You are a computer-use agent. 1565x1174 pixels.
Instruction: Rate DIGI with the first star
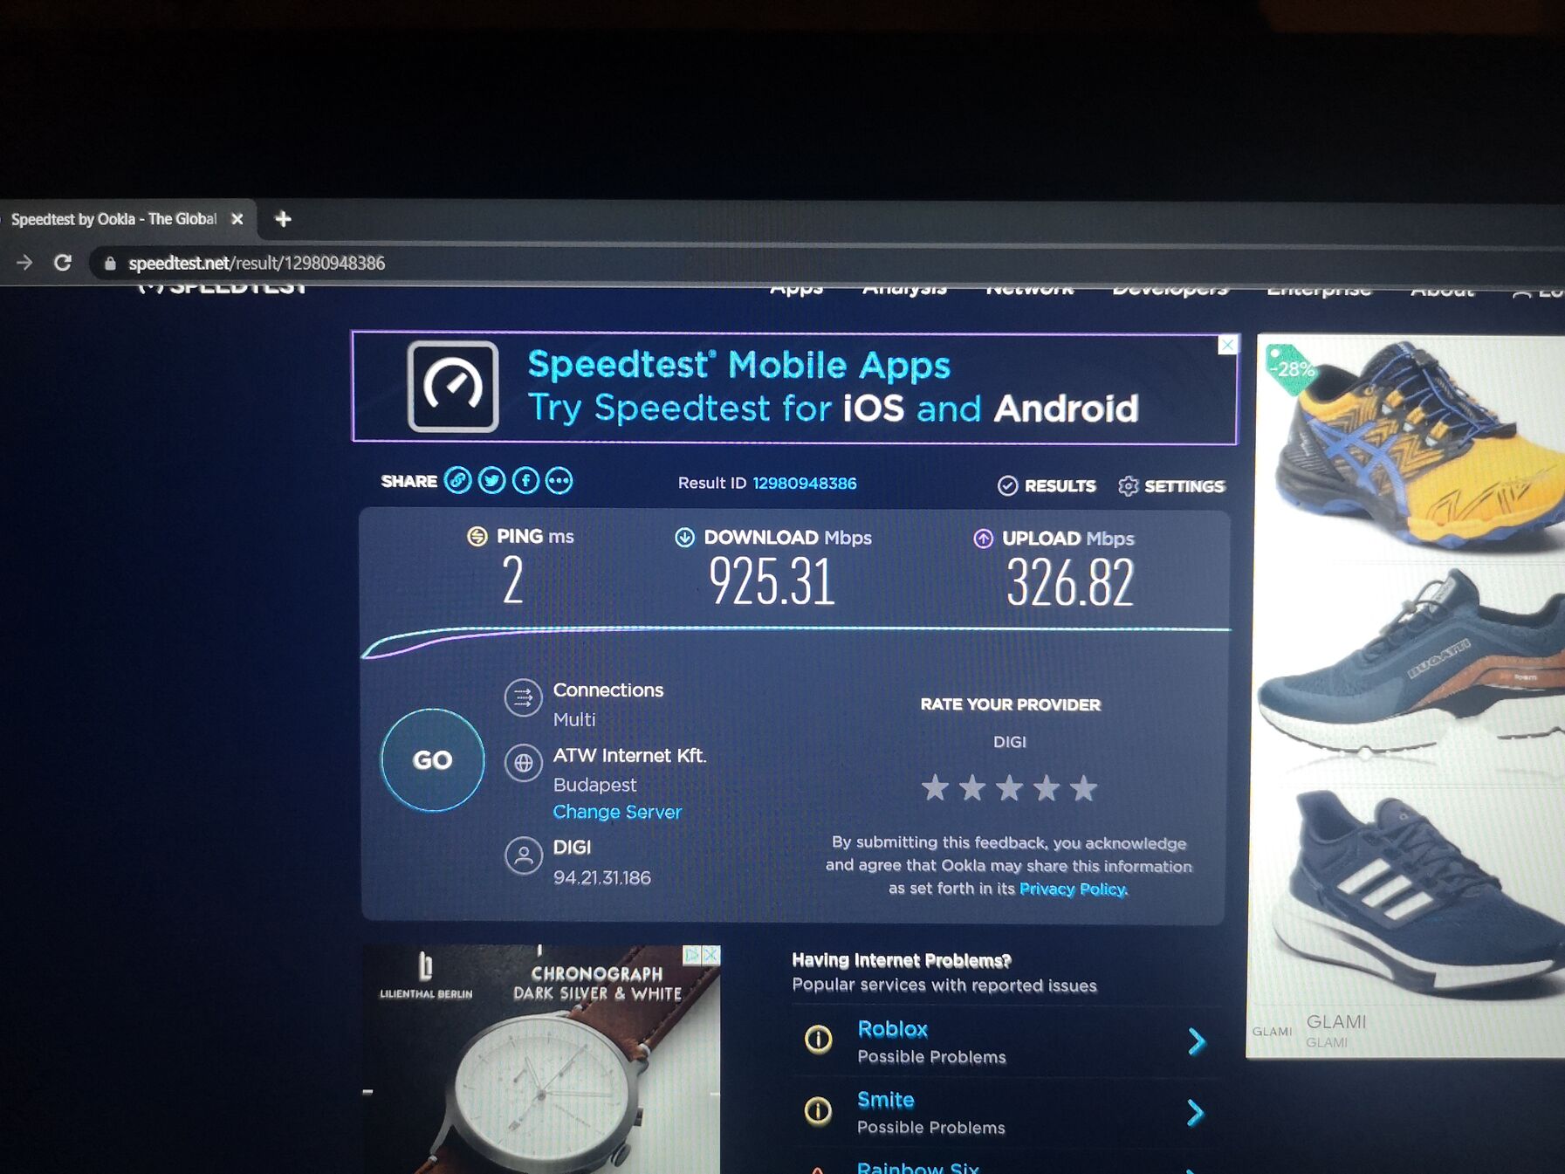click(x=935, y=788)
